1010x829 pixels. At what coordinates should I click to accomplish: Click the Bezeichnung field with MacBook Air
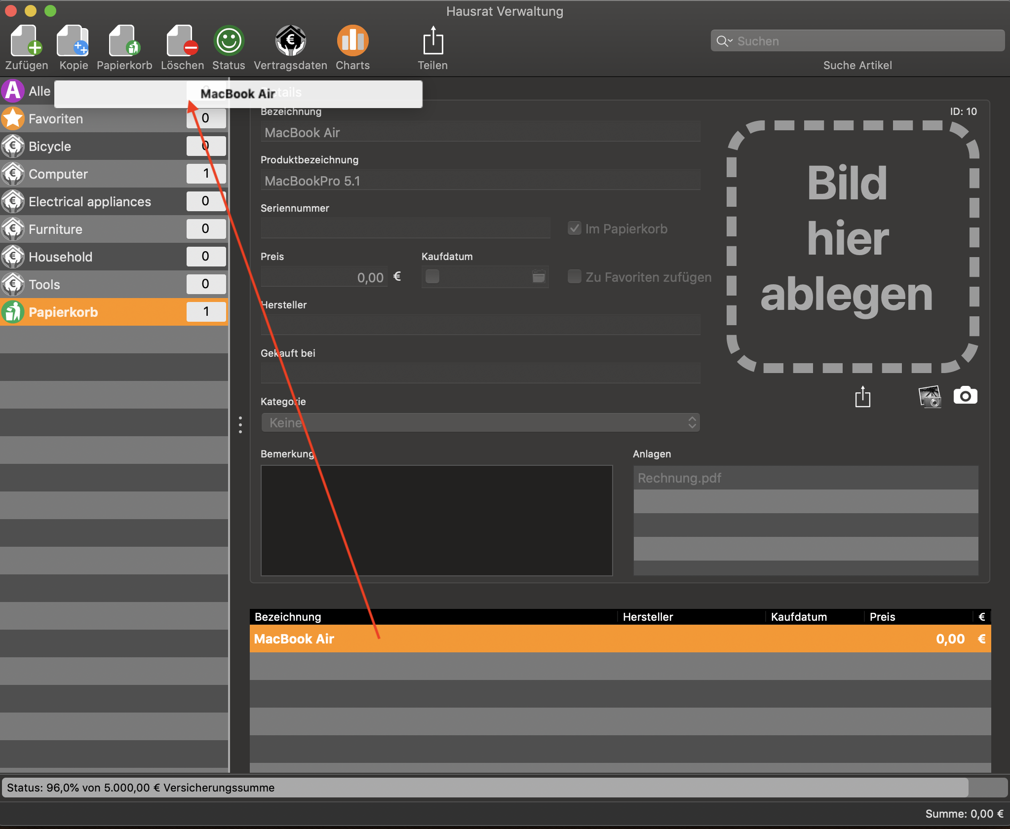tap(480, 132)
